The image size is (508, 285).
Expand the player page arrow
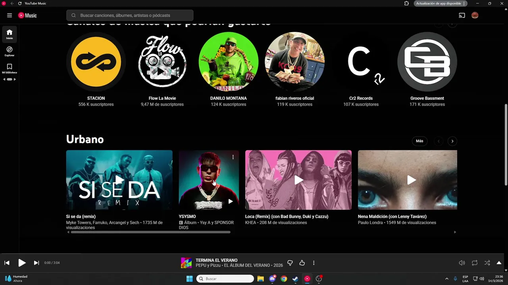coord(499,263)
